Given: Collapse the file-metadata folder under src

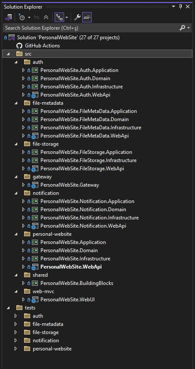Looking at the screenshot, I should pyautogui.click(x=16, y=103).
